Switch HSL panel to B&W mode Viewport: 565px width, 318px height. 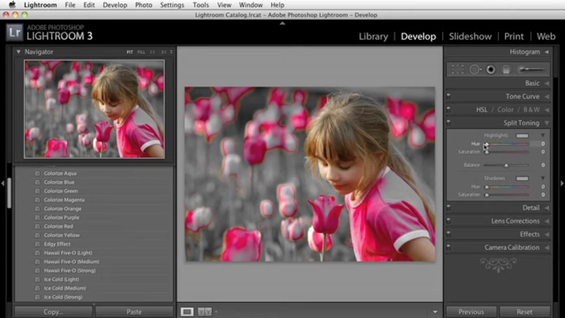click(x=531, y=110)
